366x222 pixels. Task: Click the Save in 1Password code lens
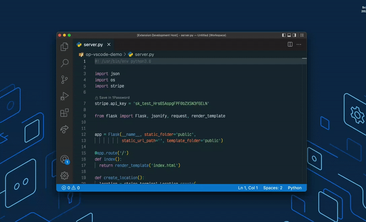[x=114, y=97]
